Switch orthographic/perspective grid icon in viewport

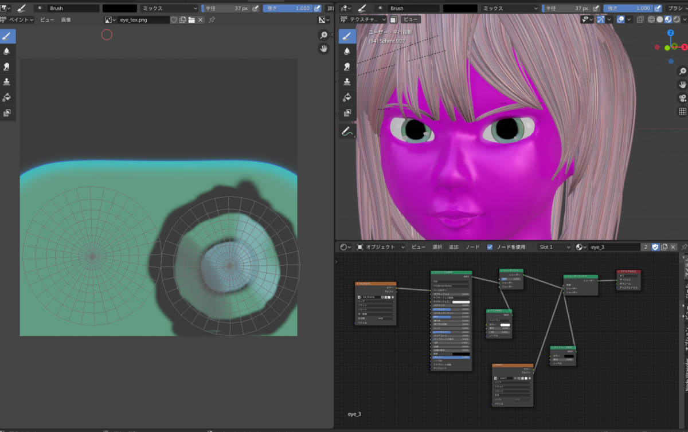click(x=682, y=111)
